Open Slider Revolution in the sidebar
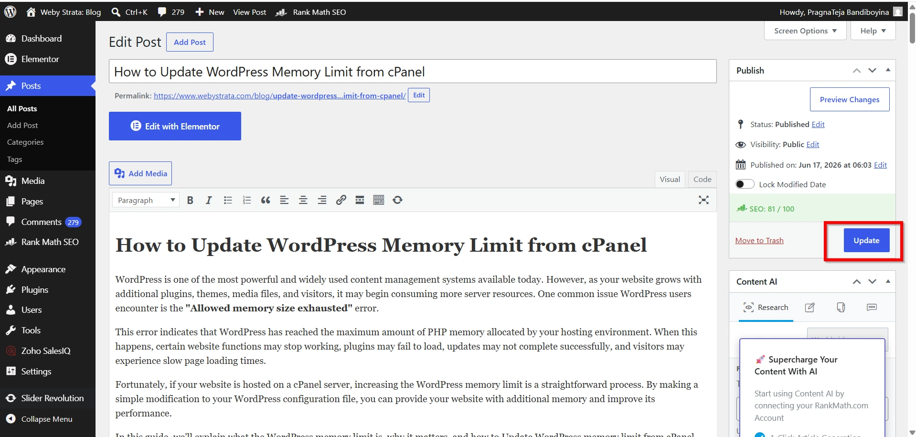The image size is (916, 437). (48, 398)
